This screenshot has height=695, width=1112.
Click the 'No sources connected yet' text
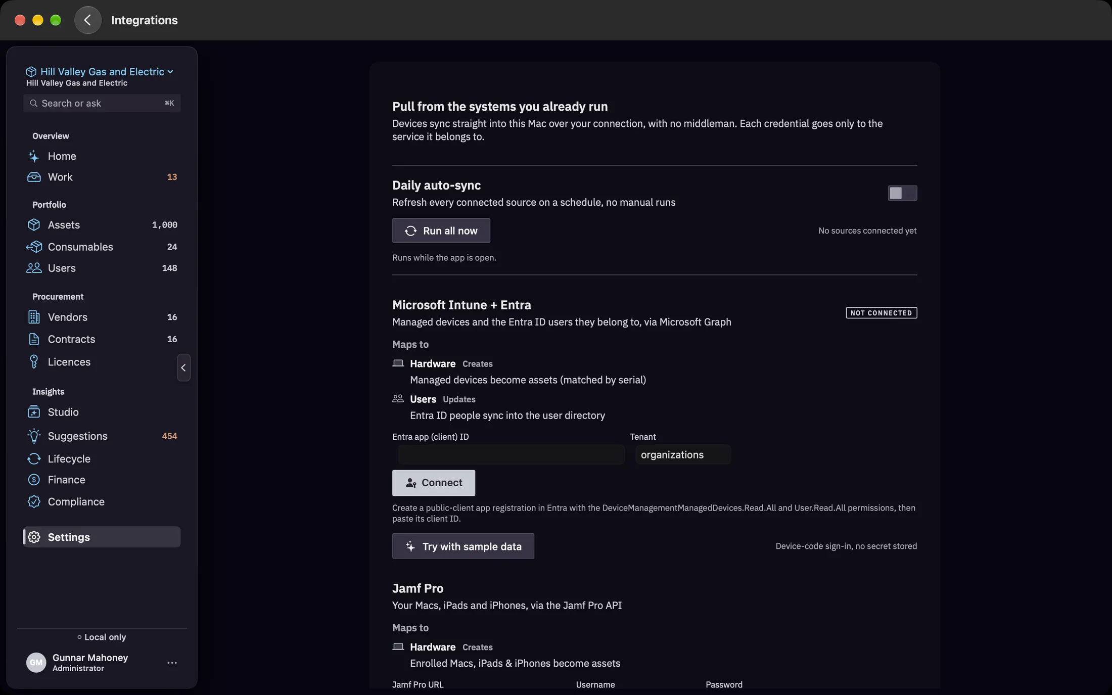[867, 230]
